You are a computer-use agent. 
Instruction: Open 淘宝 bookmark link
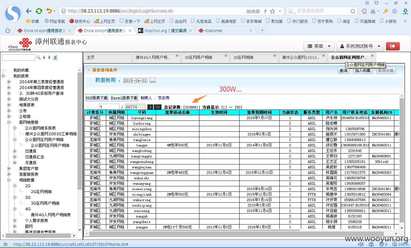click(343, 21)
